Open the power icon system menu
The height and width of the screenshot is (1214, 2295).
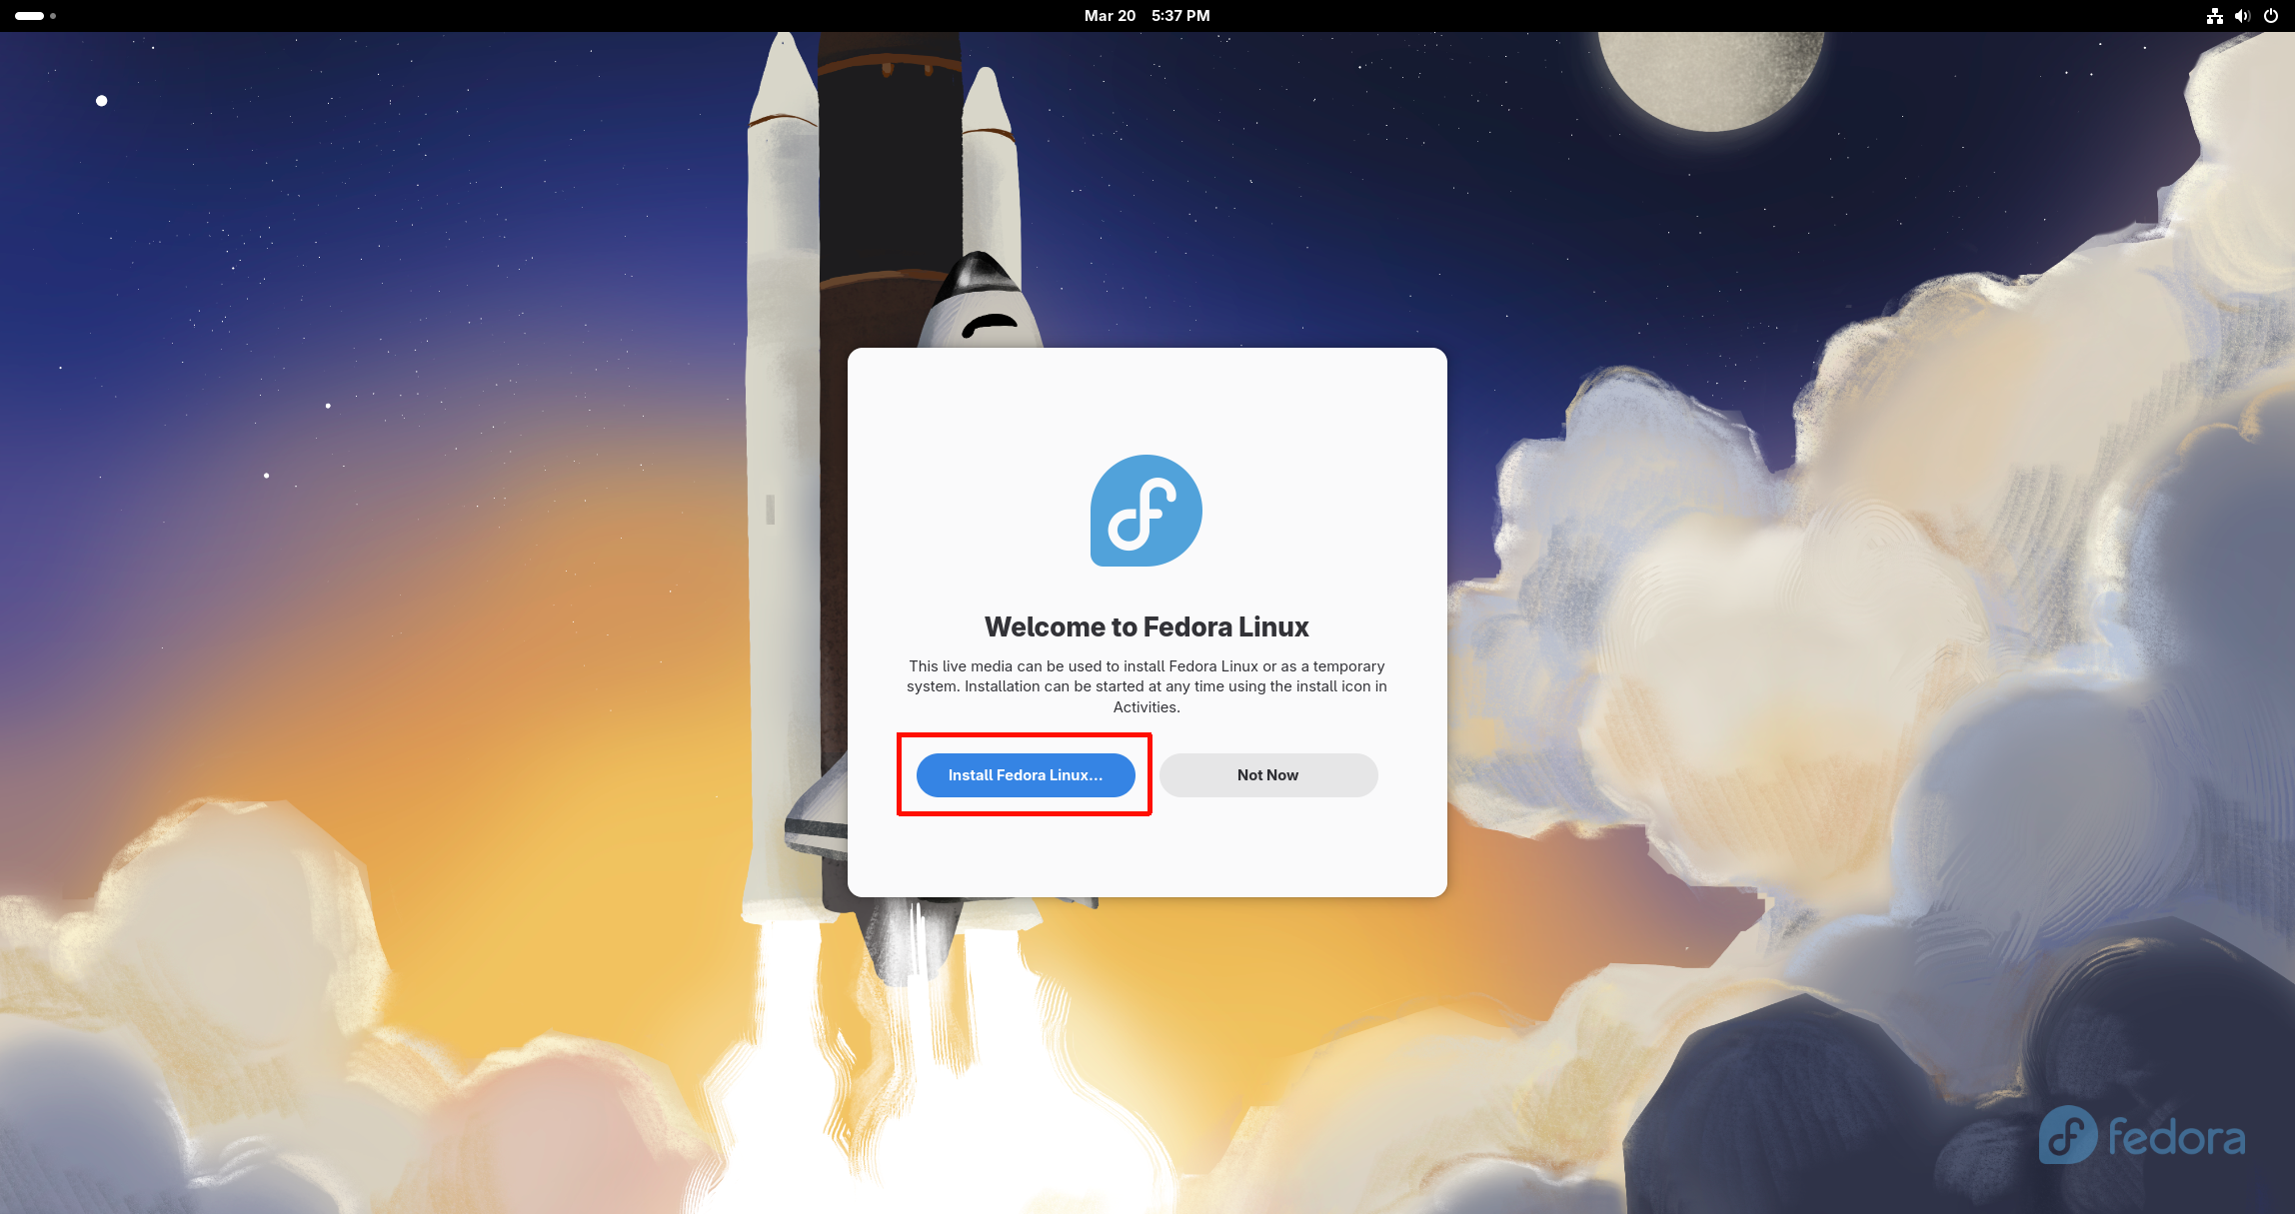pos(2270,16)
